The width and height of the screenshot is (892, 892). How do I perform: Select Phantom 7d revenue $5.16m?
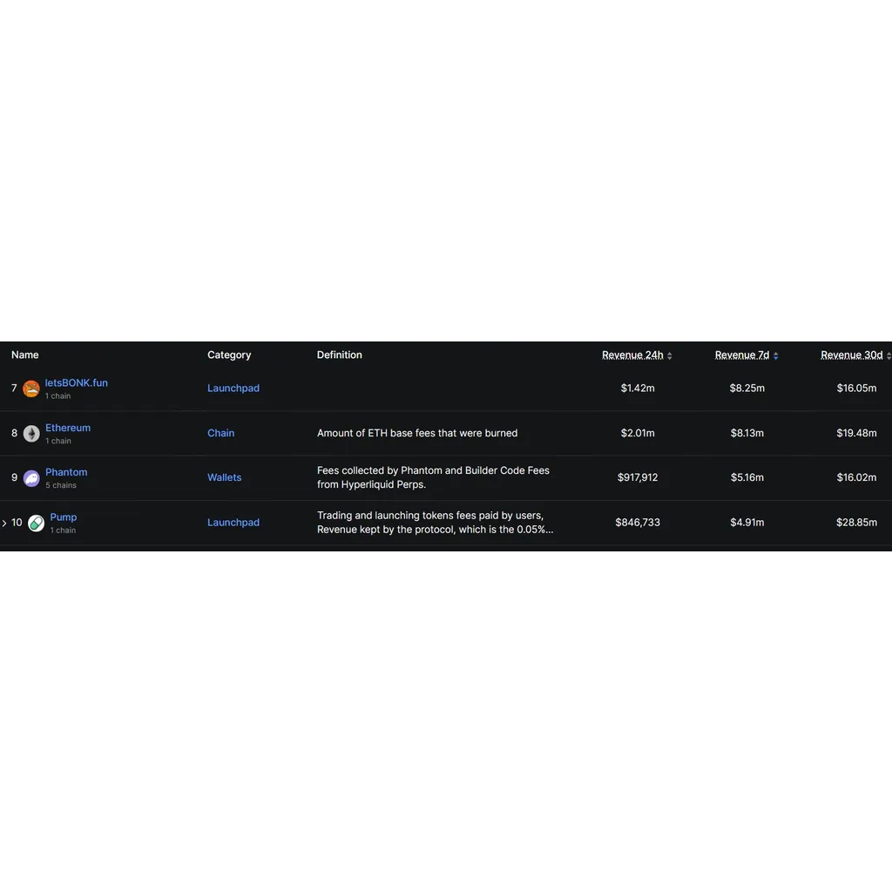click(x=747, y=477)
